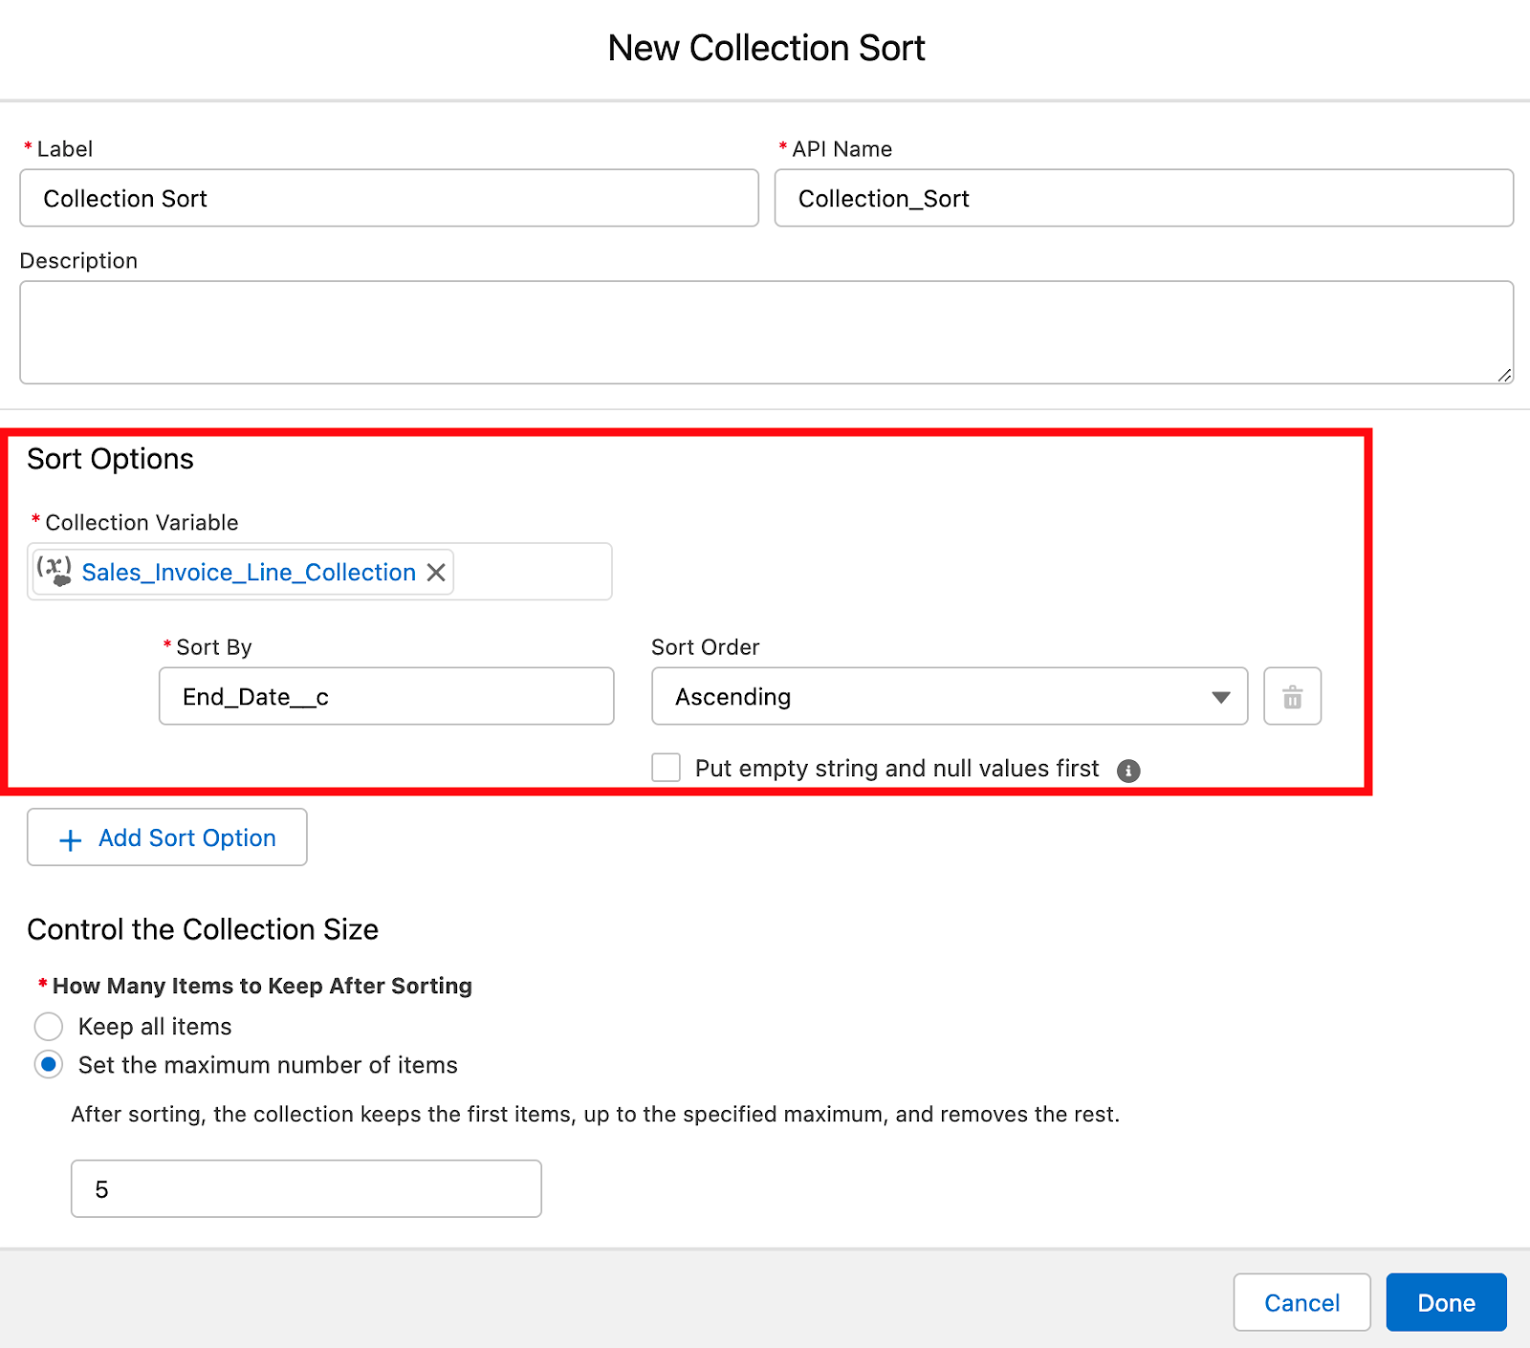Remove Sales_Invoice_Line_Collection using the X icon

click(x=436, y=572)
